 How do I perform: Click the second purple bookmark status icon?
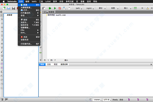coord(138,99)
